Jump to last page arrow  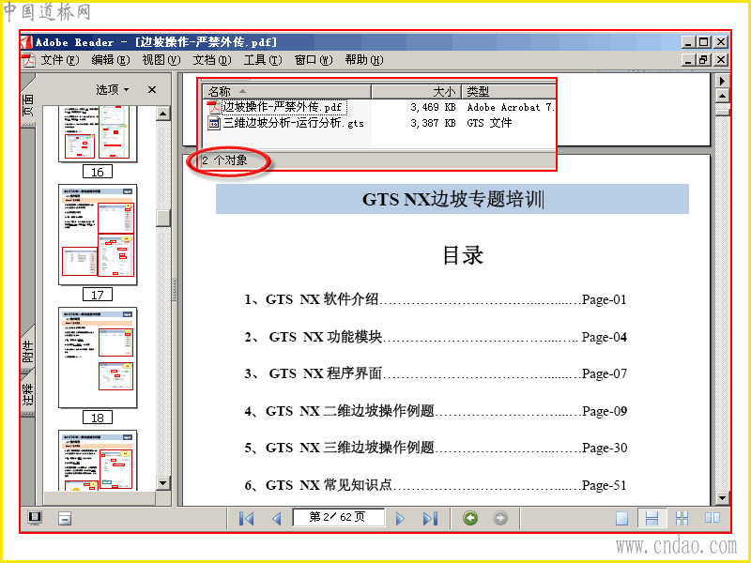tap(430, 518)
